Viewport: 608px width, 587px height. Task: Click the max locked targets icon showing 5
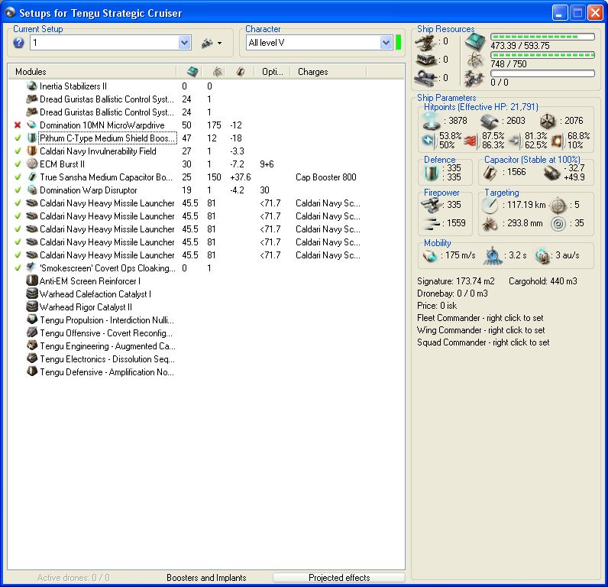[x=558, y=206]
